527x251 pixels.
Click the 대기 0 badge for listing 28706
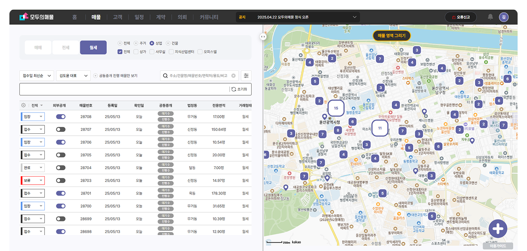click(165, 140)
